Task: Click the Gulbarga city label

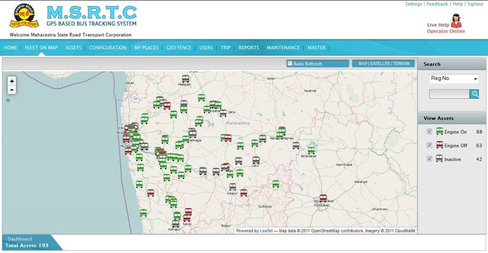Action: click(265, 207)
